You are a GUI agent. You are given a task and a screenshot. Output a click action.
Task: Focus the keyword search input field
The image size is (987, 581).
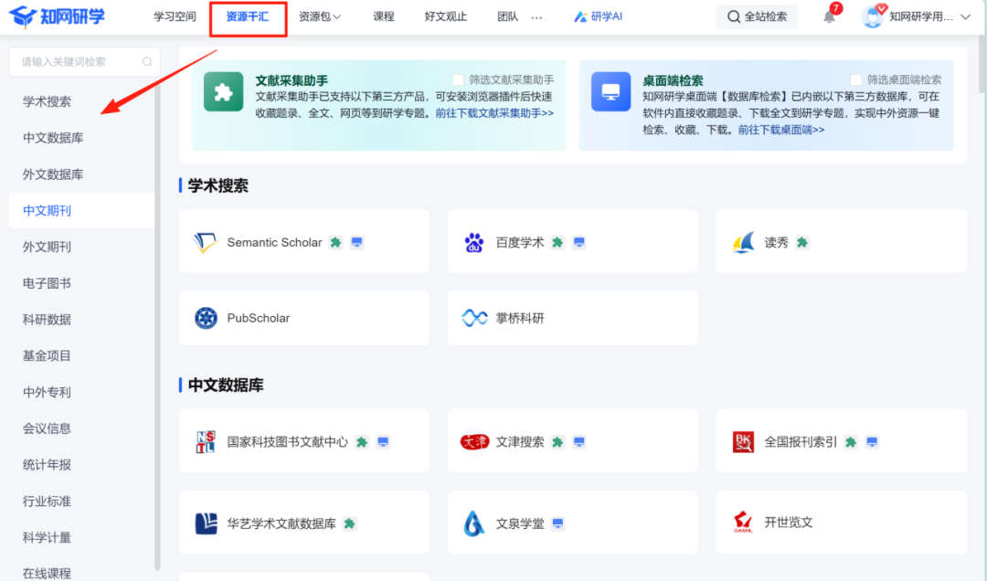tap(73, 62)
